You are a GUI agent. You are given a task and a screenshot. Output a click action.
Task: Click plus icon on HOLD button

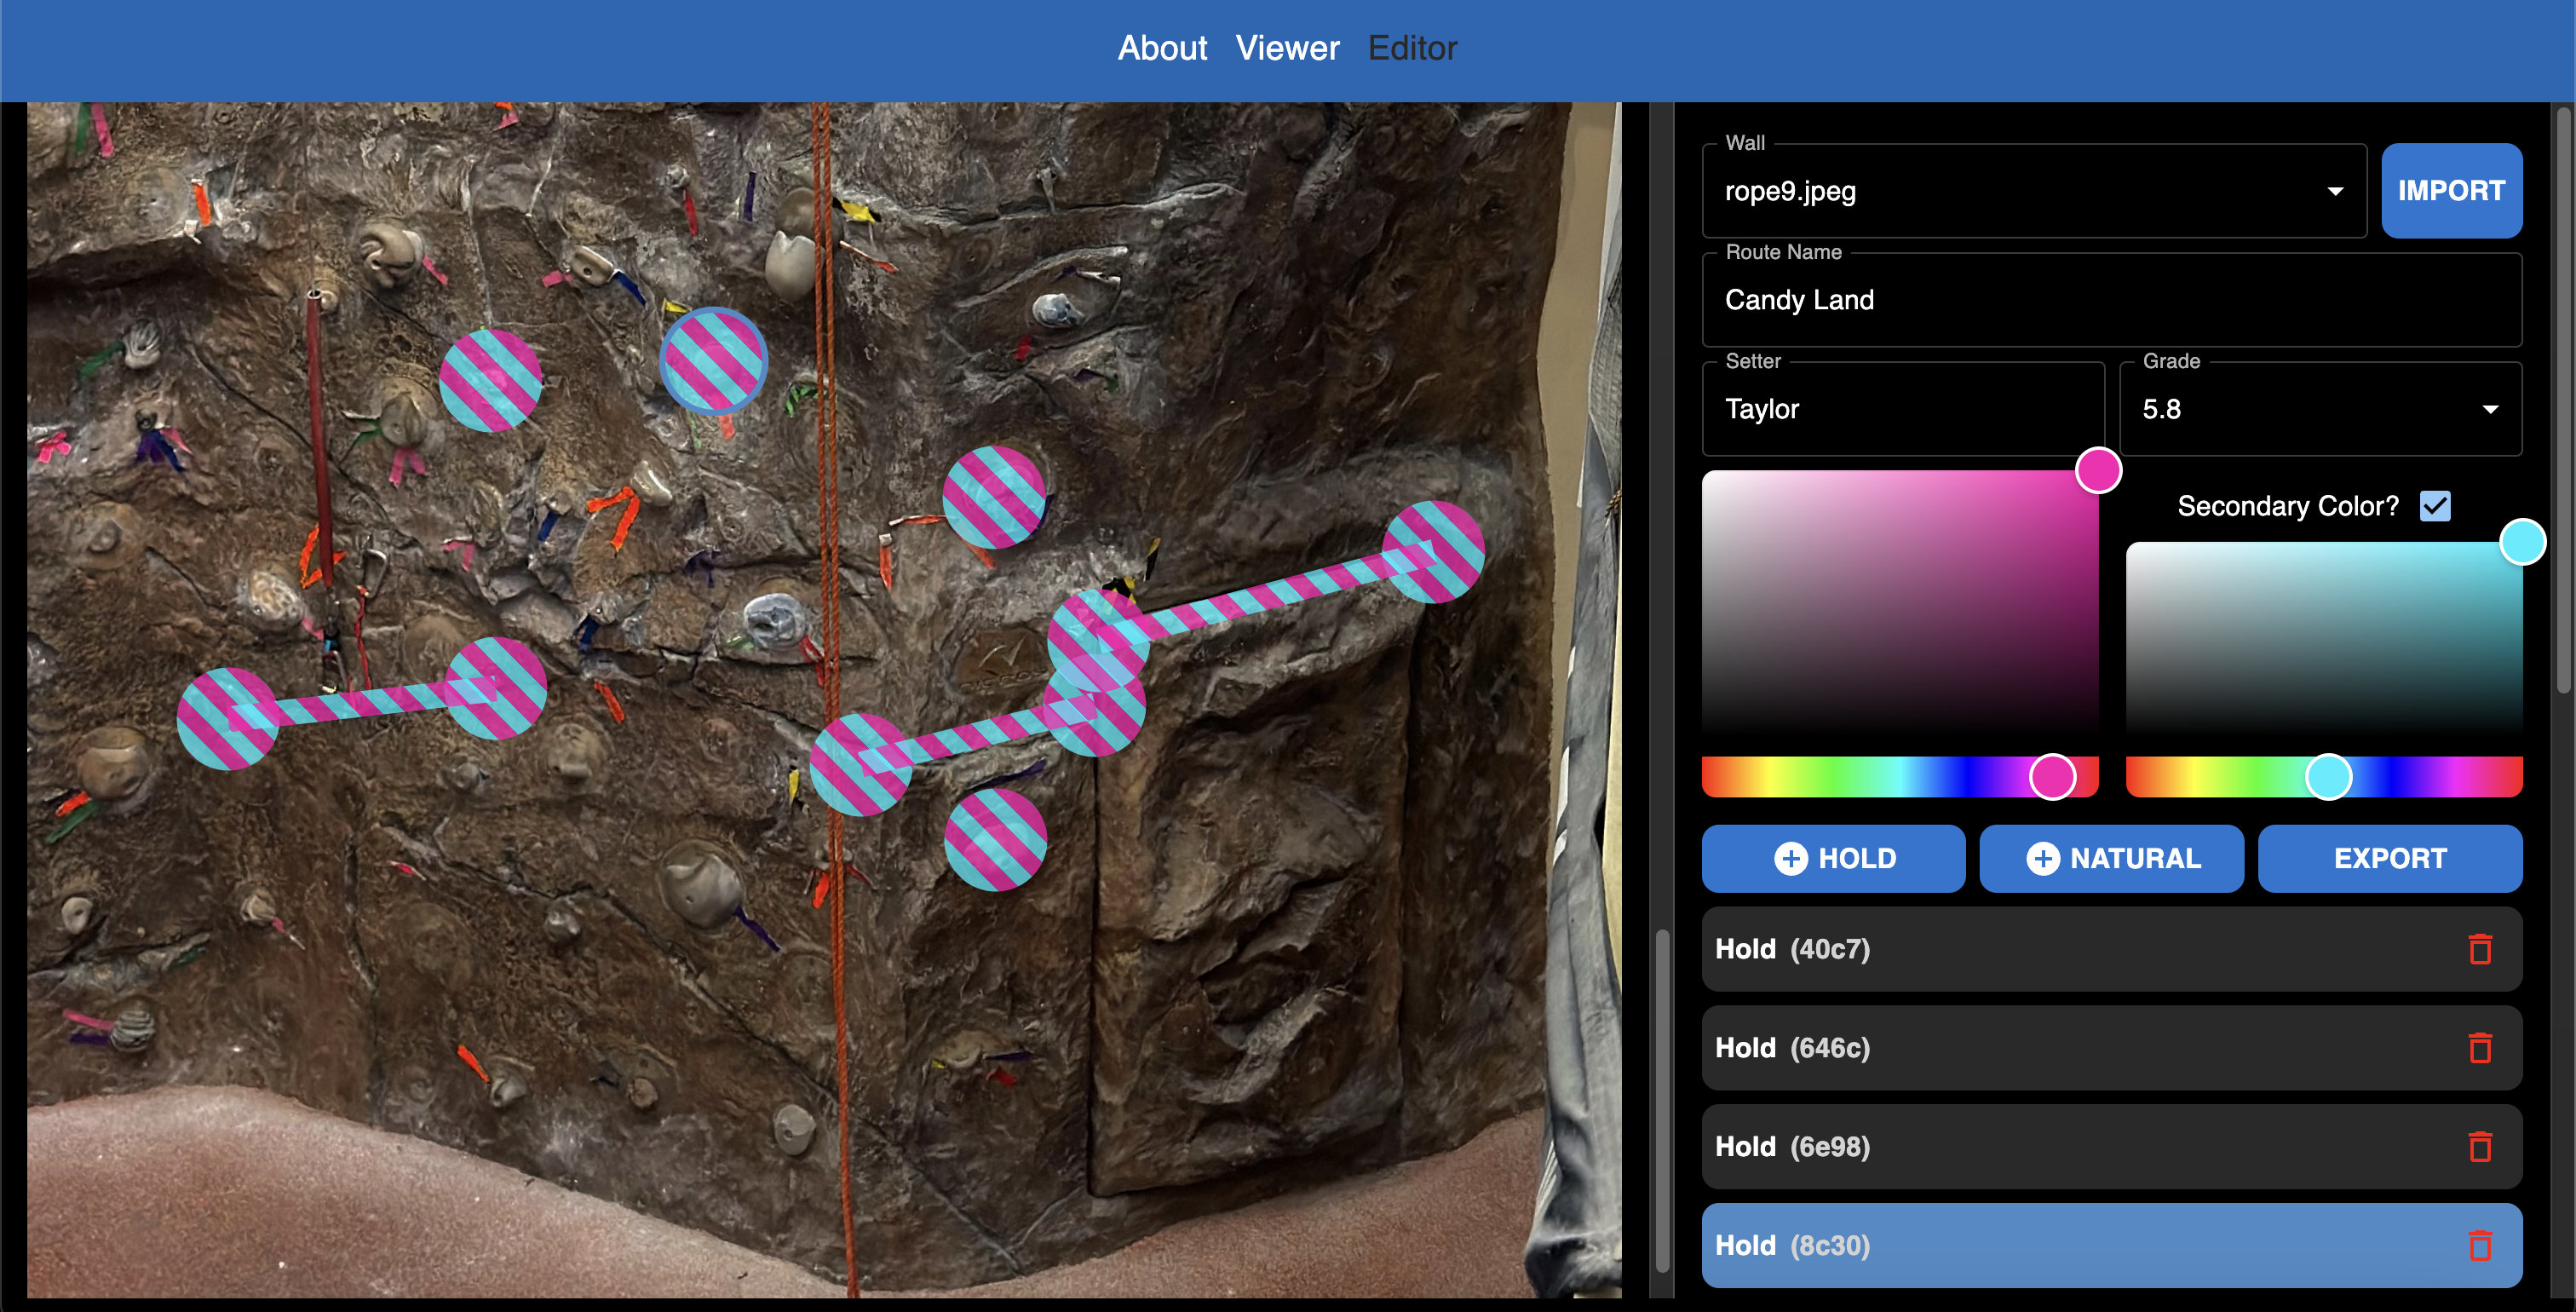coord(1790,858)
